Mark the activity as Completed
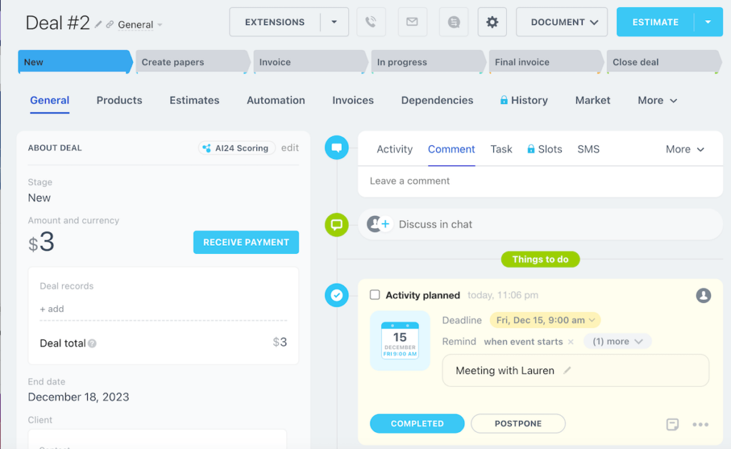 tap(417, 423)
